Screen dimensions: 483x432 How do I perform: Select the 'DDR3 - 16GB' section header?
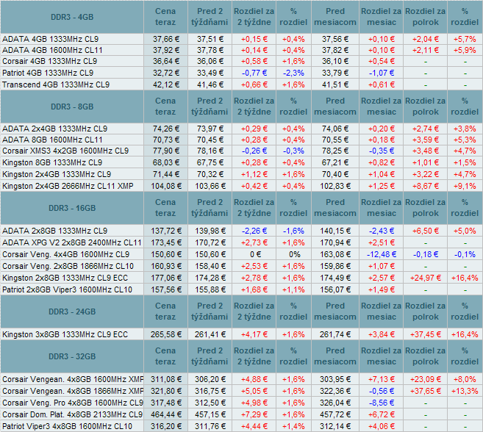(x=72, y=208)
